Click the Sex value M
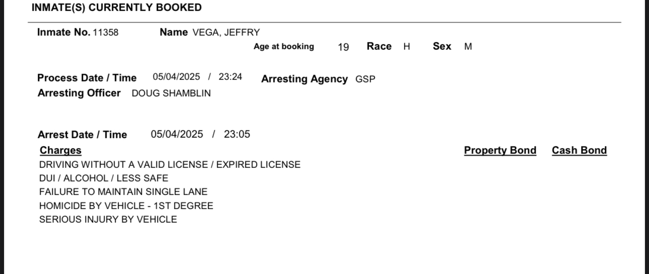649x274 pixels. pos(468,47)
